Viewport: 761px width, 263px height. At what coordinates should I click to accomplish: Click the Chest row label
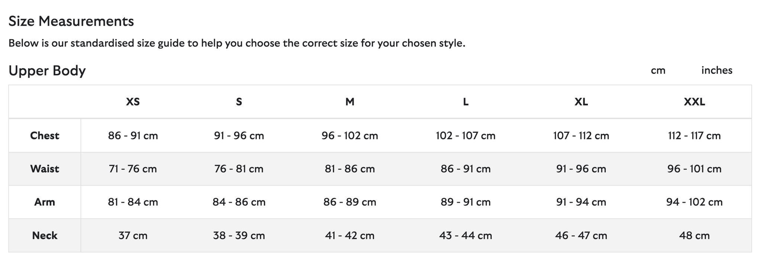(45, 136)
